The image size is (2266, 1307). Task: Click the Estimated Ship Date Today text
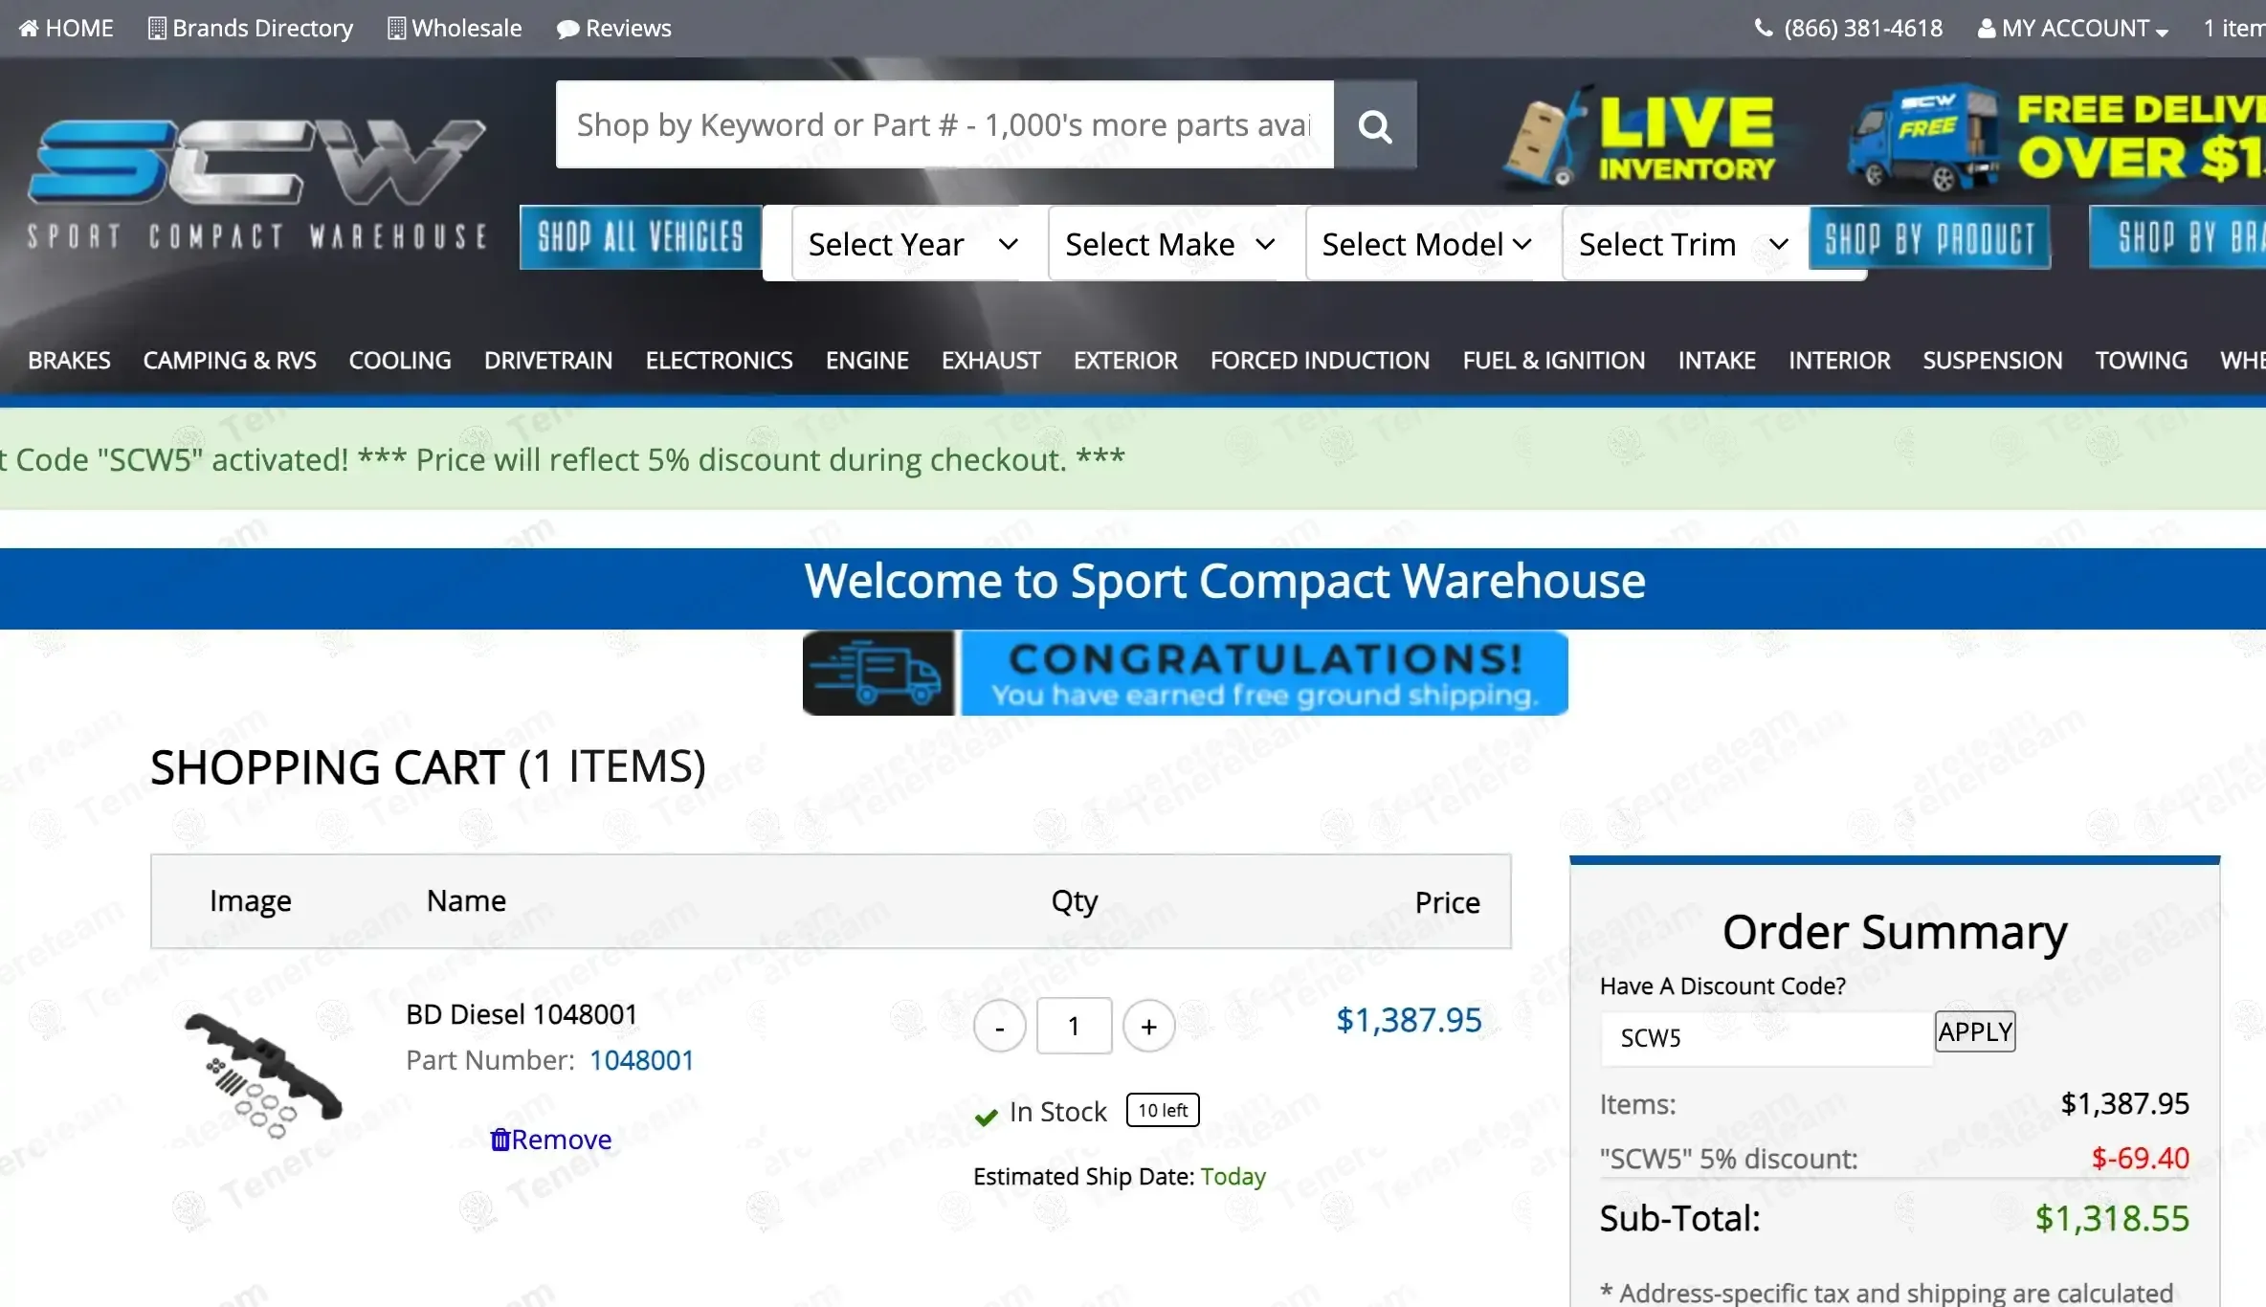tap(1120, 1176)
